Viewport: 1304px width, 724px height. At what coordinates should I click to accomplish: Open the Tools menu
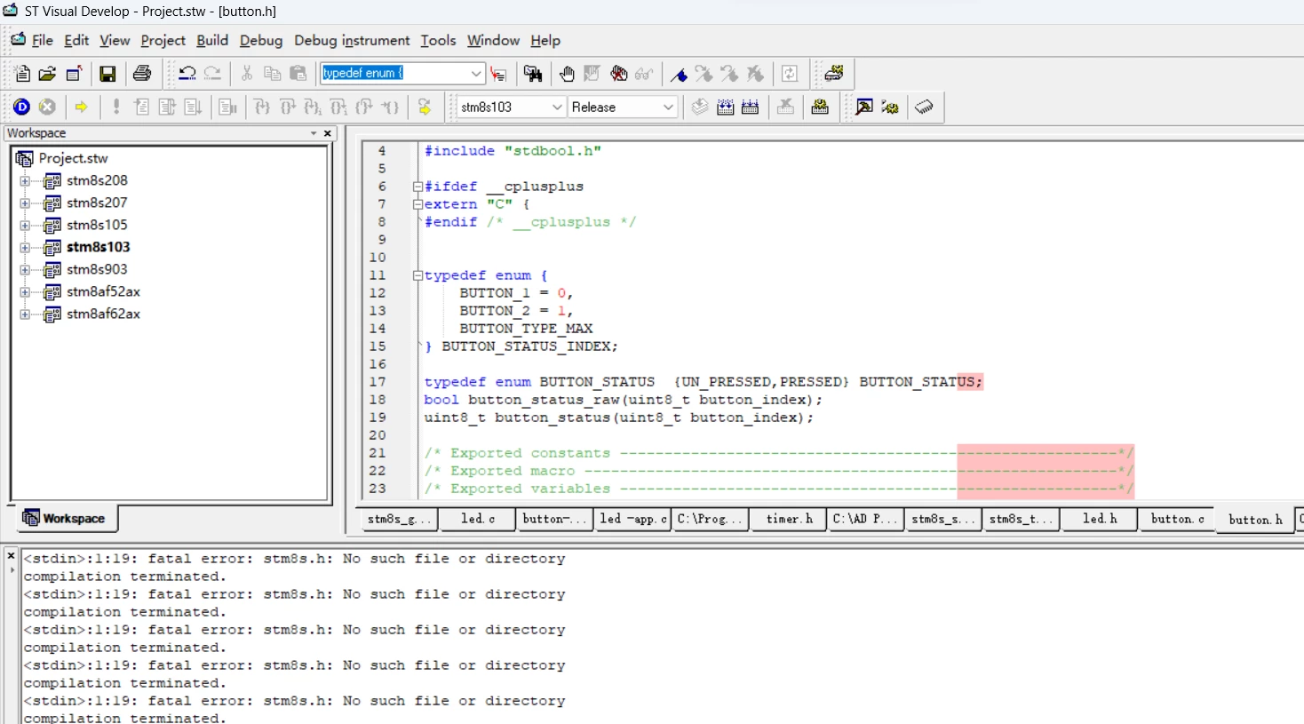438,41
